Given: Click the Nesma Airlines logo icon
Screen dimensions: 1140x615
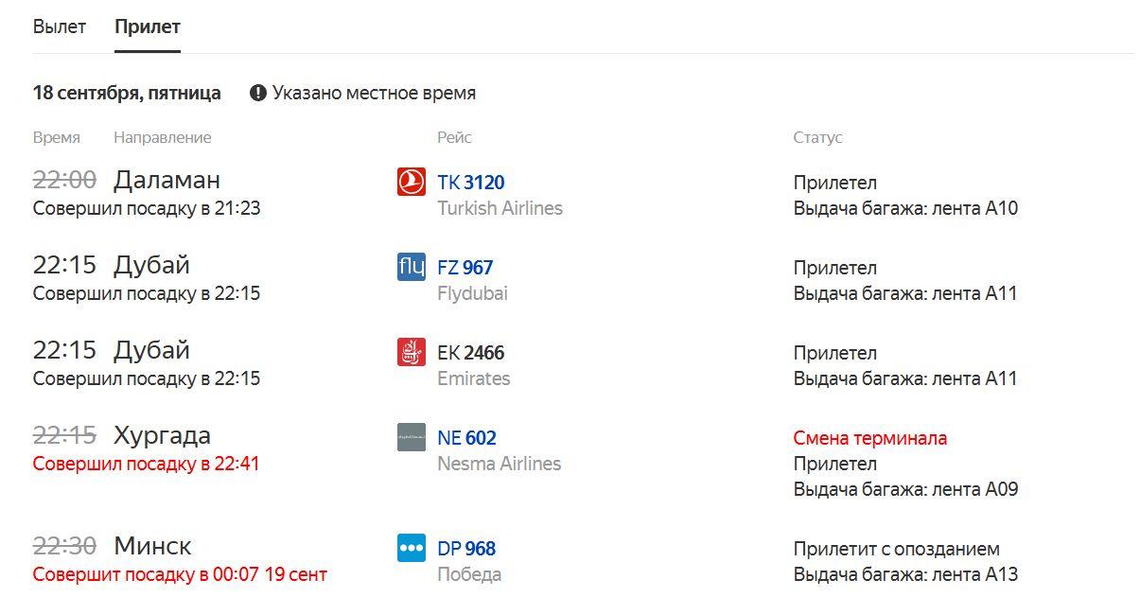Looking at the screenshot, I should coord(412,437).
